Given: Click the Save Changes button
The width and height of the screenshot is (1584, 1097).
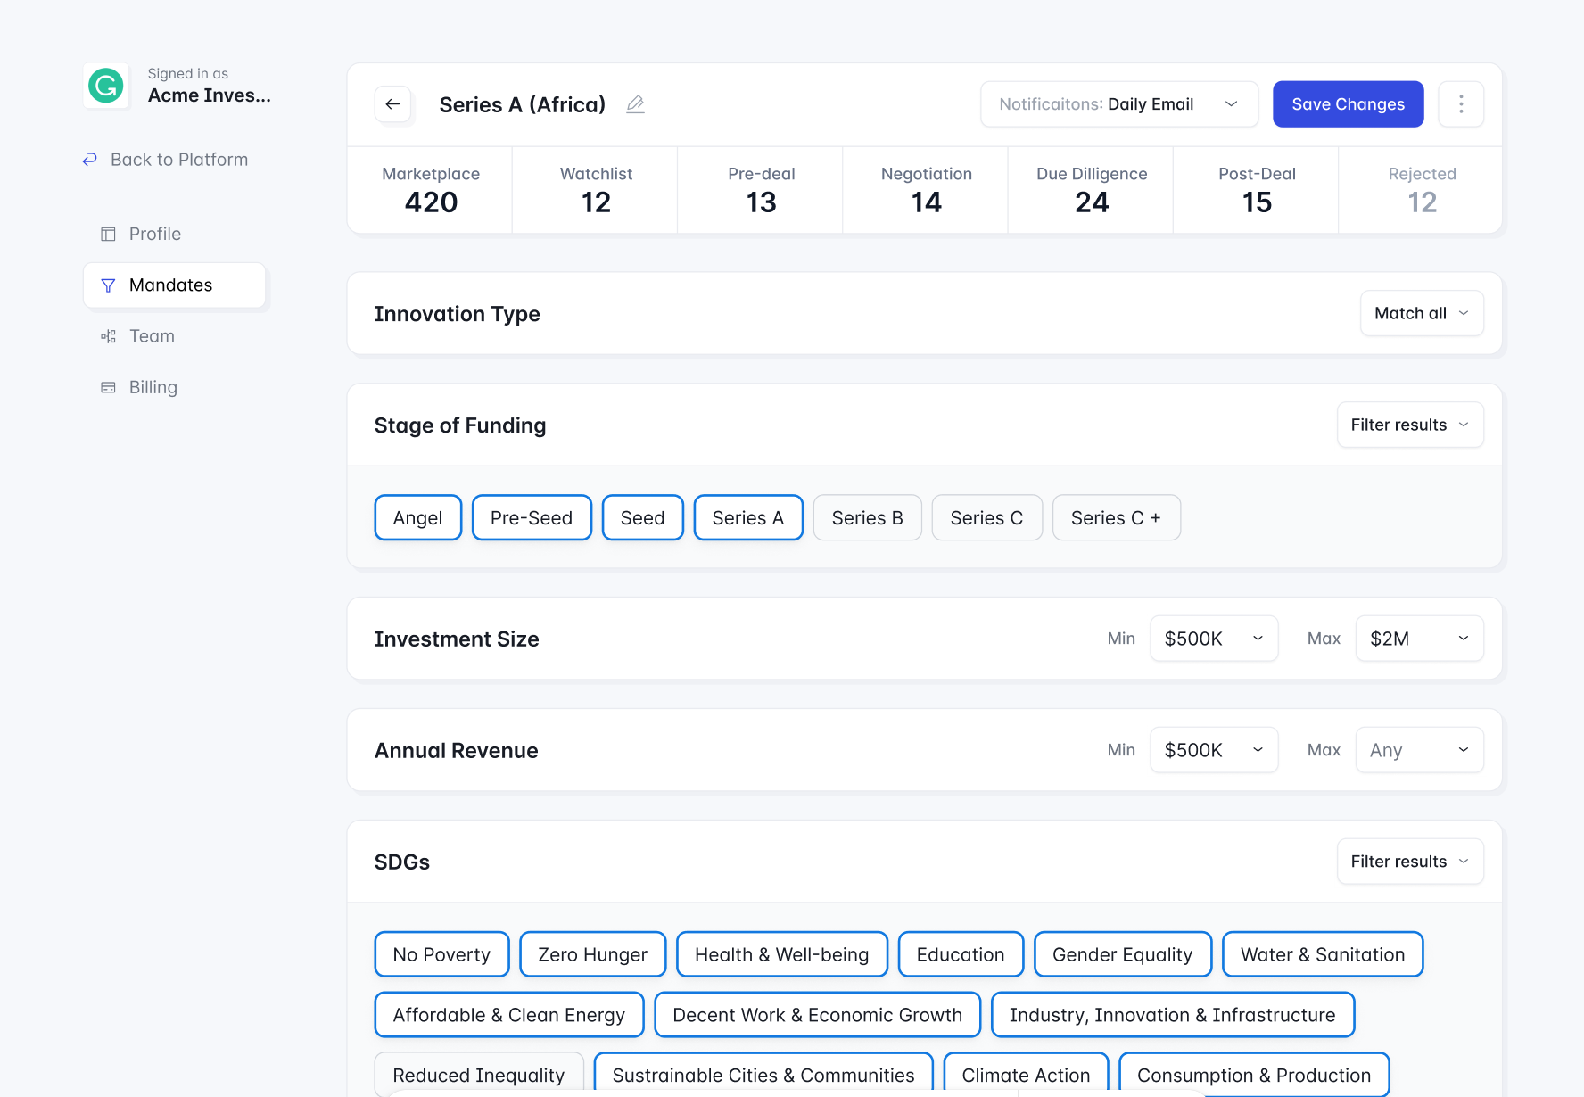Looking at the screenshot, I should 1347,104.
